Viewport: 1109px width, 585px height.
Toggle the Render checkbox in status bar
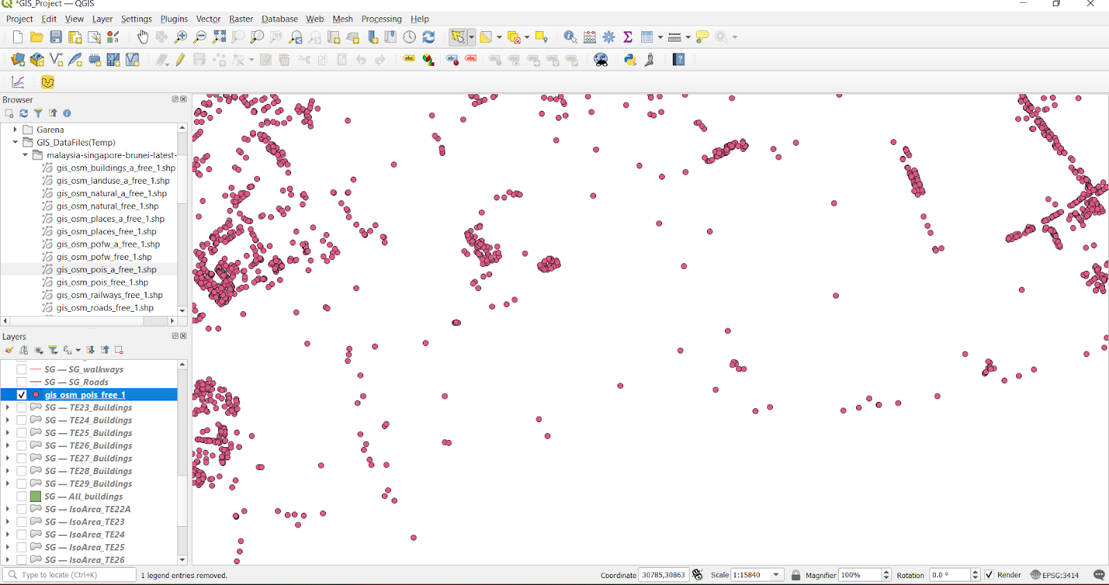coord(989,575)
